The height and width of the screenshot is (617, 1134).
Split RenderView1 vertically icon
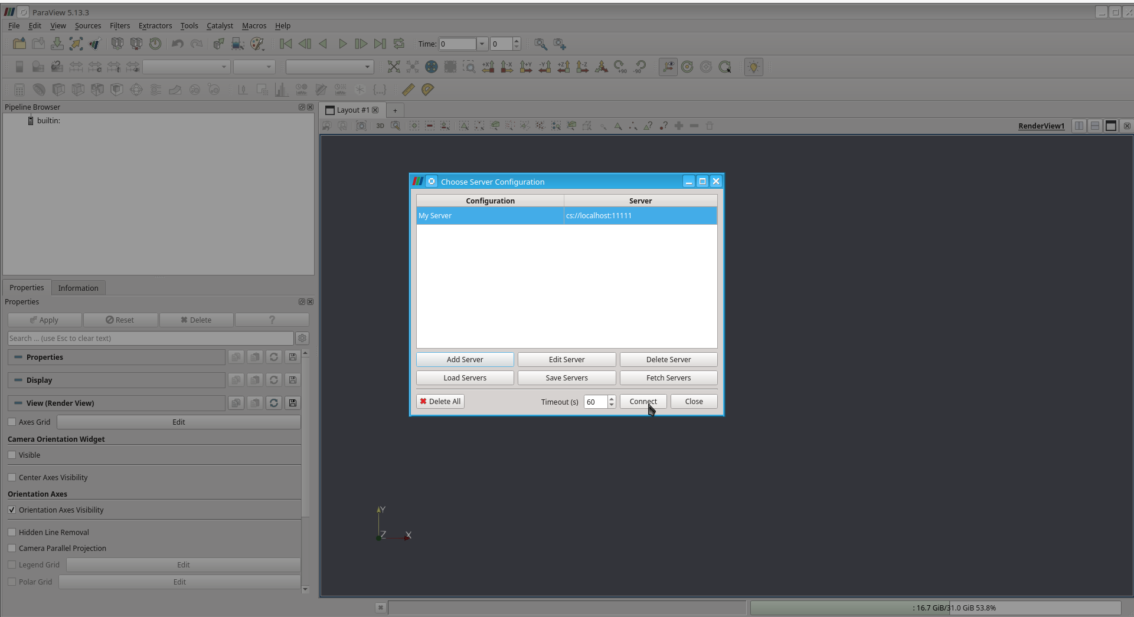1095,126
